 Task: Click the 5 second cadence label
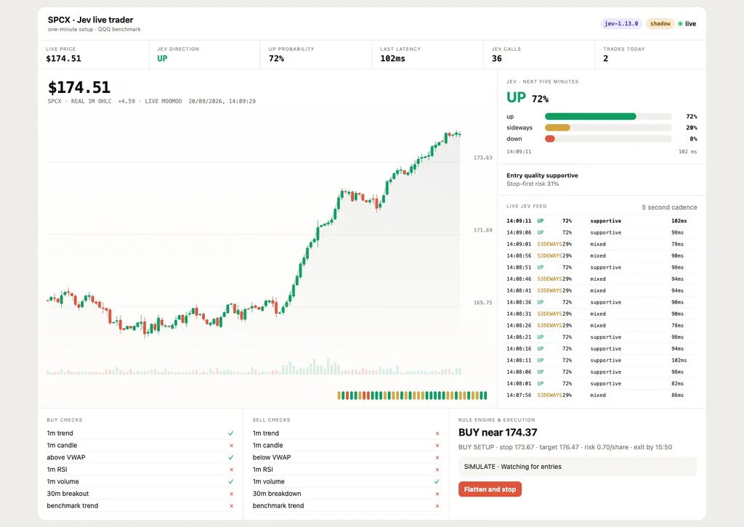(669, 208)
